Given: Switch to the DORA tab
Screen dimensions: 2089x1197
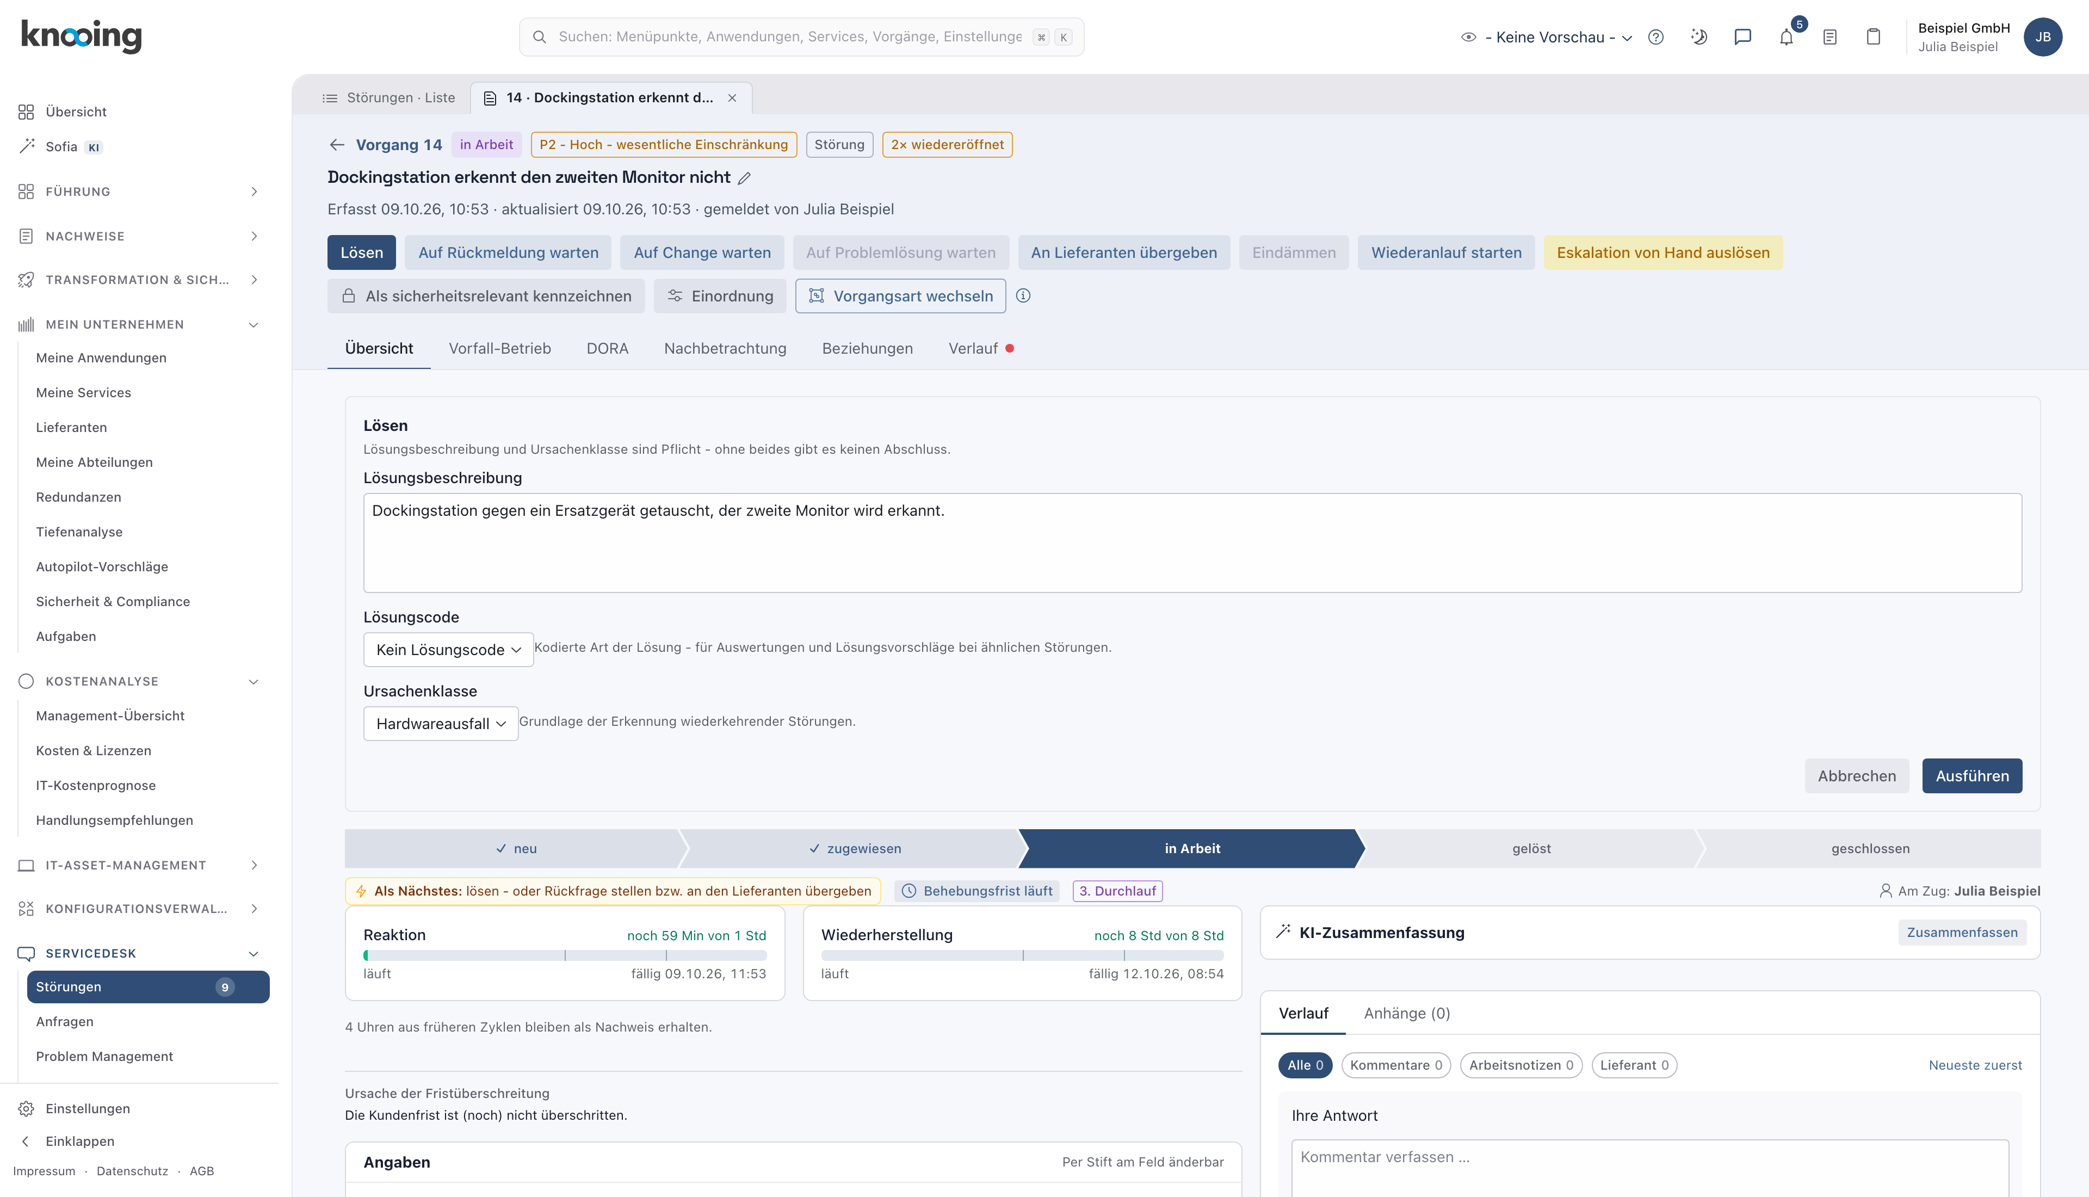Looking at the screenshot, I should tap(607, 349).
